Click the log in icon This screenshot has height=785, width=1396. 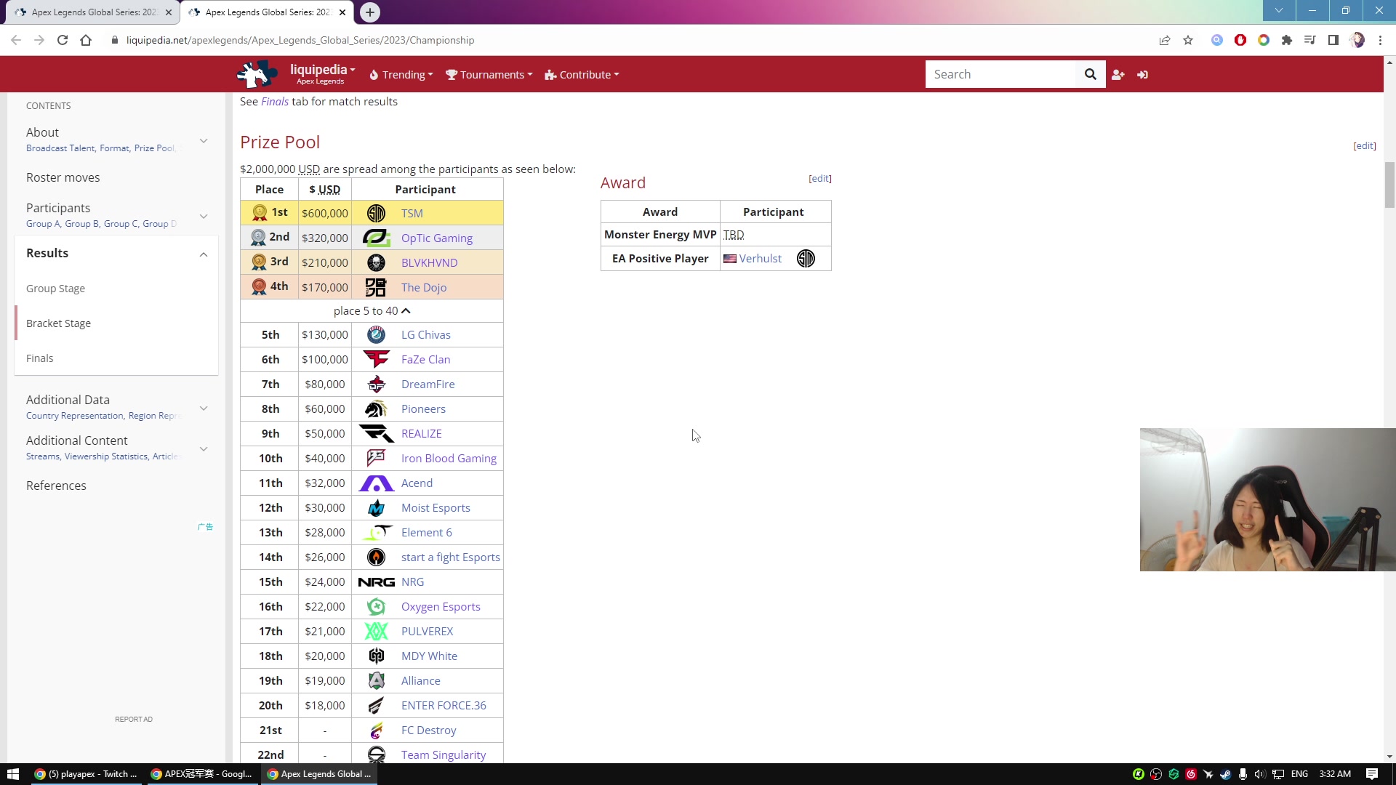tap(1142, 75)
